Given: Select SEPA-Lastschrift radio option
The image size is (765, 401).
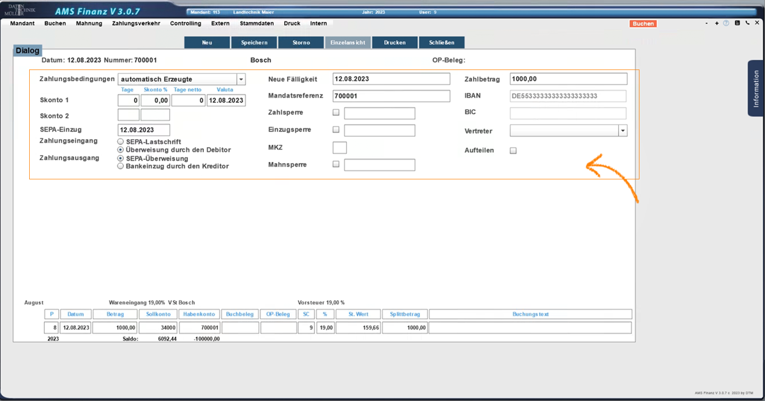Looking at the screenshot, I should click(121, 141).
